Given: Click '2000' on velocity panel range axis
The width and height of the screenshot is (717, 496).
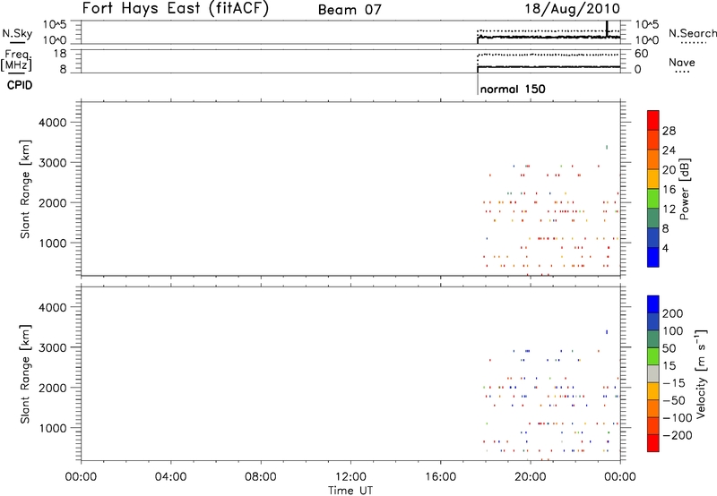Looking at the screenshot, I should point(52,388).
